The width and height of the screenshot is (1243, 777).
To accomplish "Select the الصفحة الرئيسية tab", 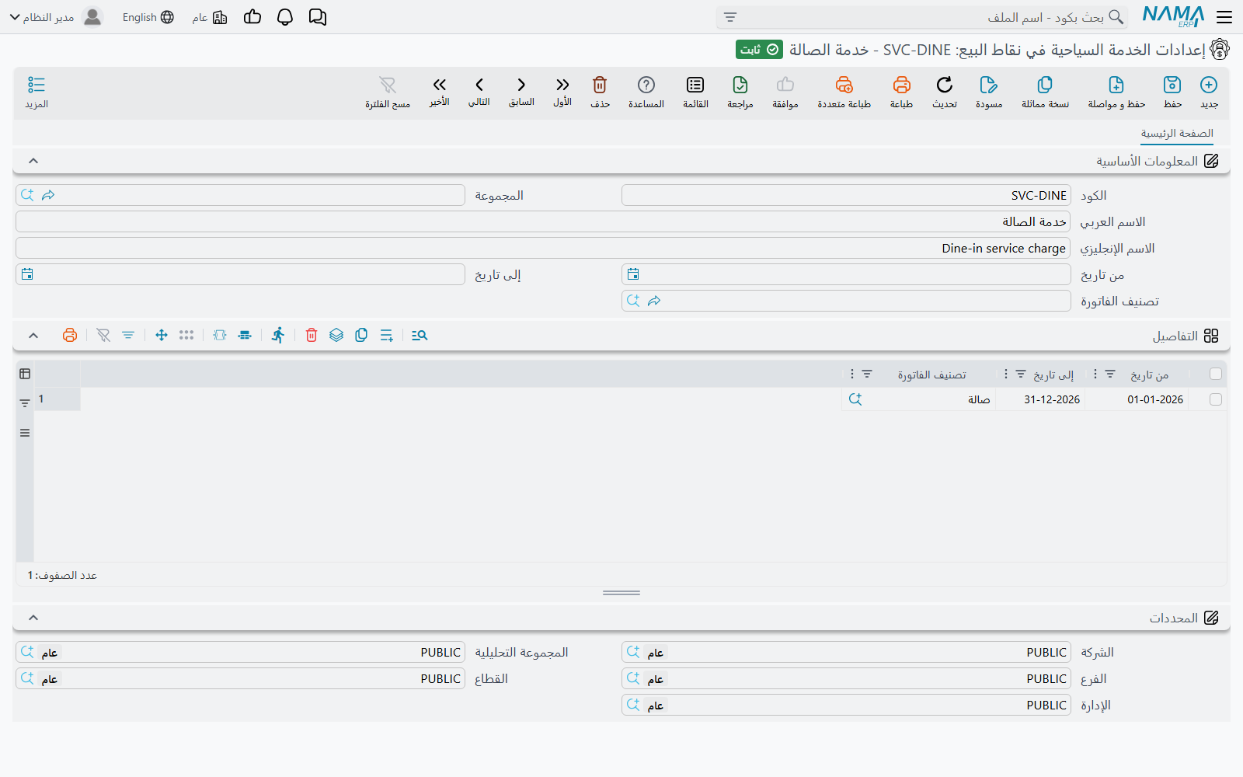I will click(1177, 134).
